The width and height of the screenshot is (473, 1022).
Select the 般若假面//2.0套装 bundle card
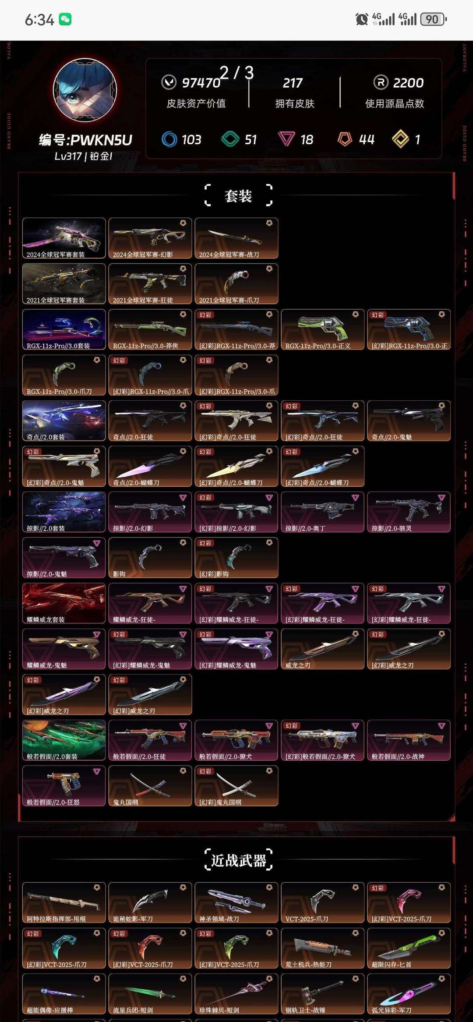64,740
